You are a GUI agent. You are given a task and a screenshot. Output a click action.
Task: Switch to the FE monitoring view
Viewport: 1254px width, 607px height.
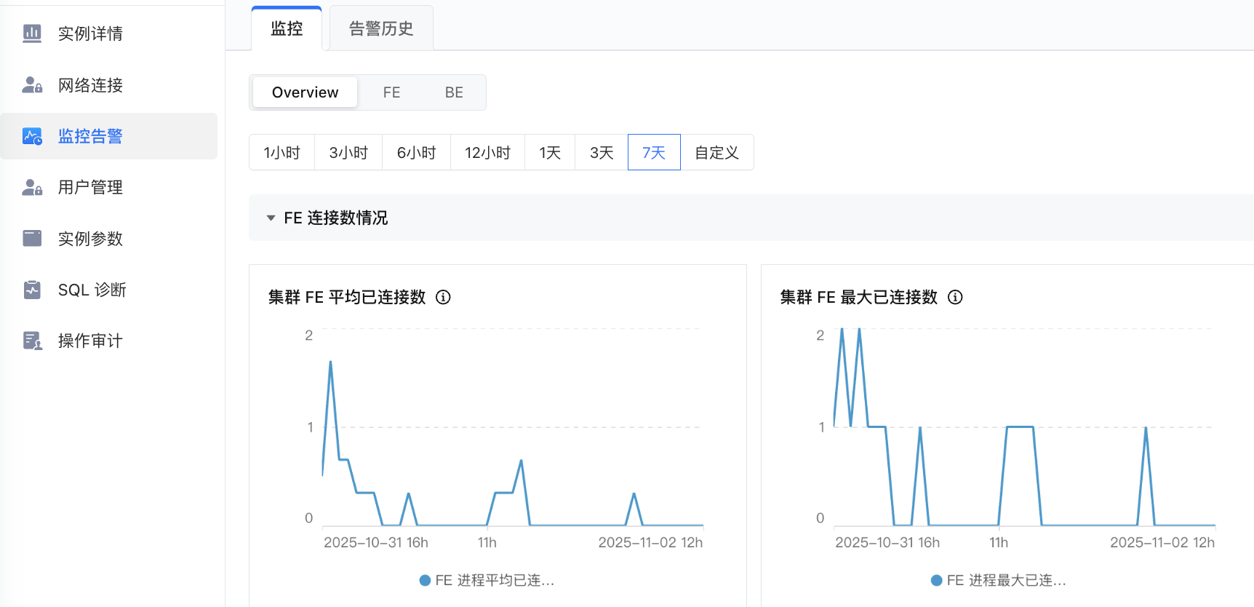tap(391, 92)
